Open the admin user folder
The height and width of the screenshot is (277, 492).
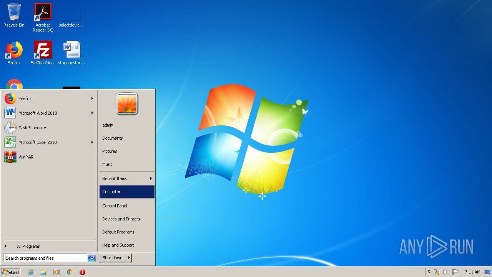point(127,125)
